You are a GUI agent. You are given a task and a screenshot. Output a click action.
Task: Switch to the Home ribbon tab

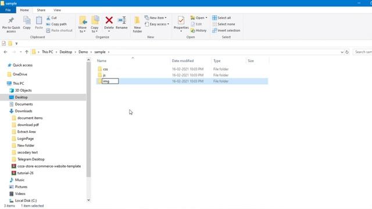24,10
